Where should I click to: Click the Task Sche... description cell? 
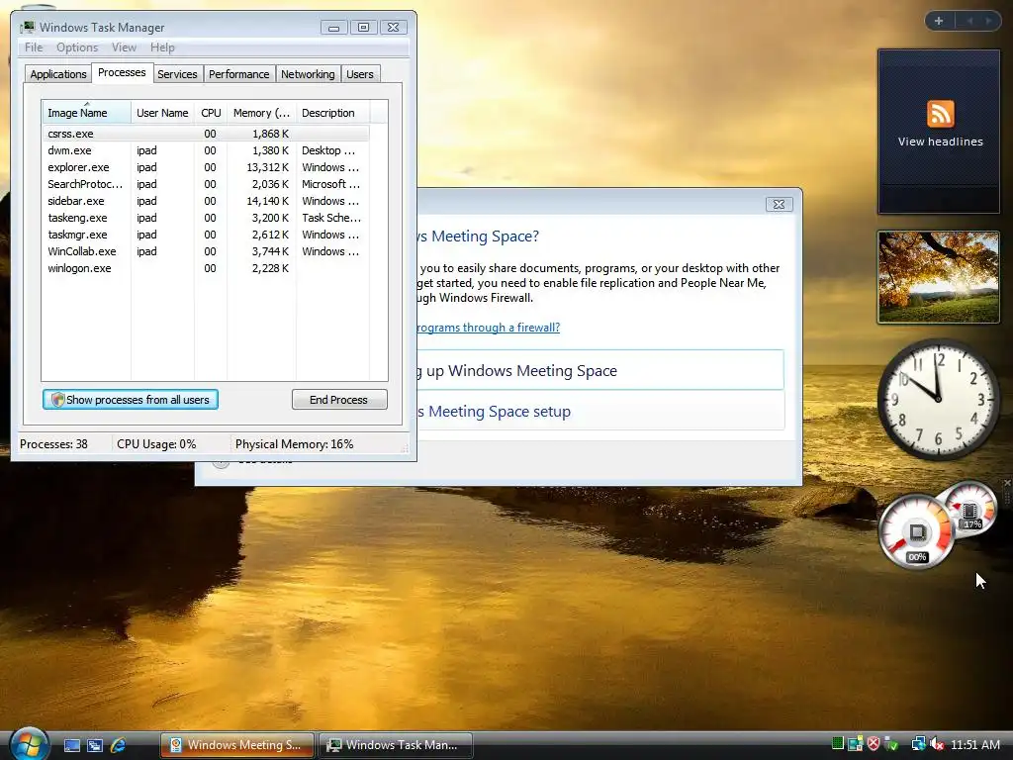pyautogui.click(x=331, y=218)
